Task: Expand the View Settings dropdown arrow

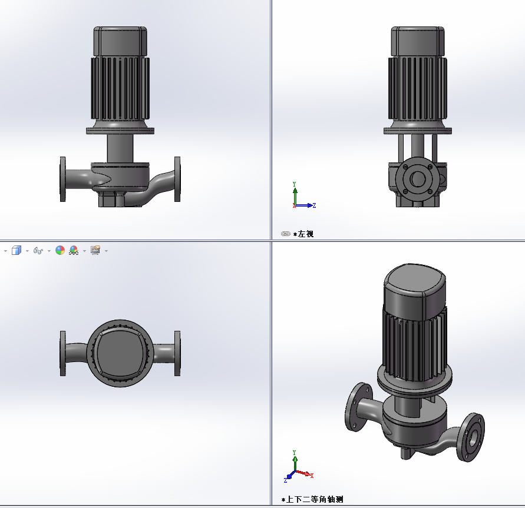Action: 107,251
